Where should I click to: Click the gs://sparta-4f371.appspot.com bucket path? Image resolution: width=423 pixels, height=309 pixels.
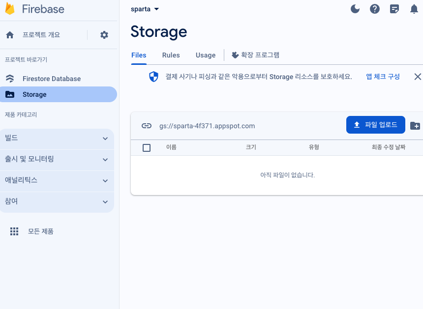[x=207, y=126]
